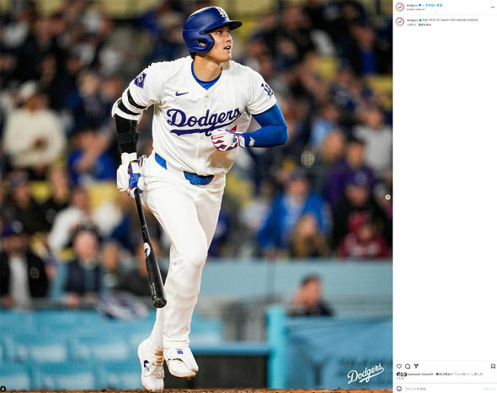The width and height of the screenshot is (497, 393).
Task: Open comments via the speech bubble icon
Action: pyautogui.click(x=408, y=366)
